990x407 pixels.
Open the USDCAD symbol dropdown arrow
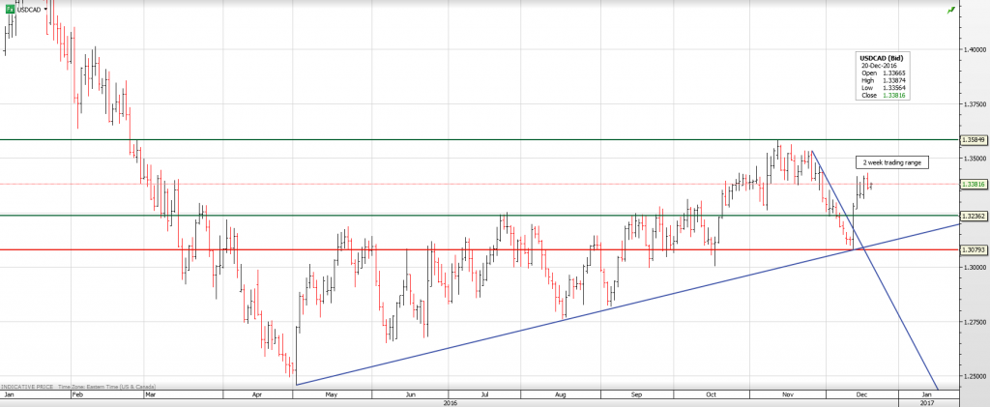click(44, 9)
